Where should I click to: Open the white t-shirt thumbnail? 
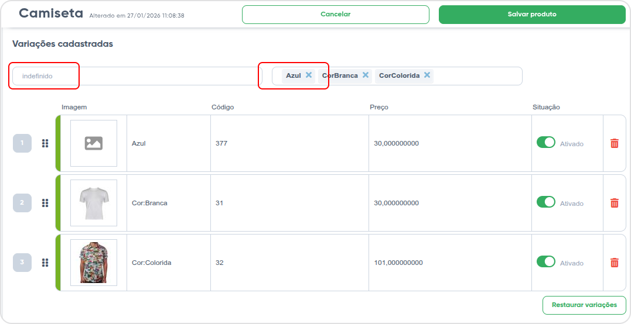[x=94, y=203]
